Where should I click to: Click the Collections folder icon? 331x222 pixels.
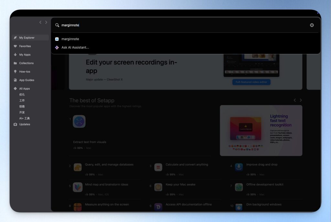coord(15,63)
